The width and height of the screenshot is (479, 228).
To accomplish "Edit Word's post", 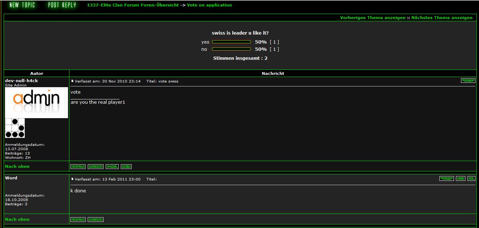I will pyautogui.click(x=460, y=179).
